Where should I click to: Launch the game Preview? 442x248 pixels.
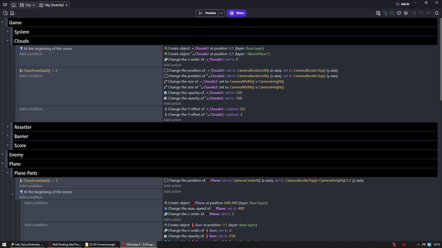(x=207, y=13)
